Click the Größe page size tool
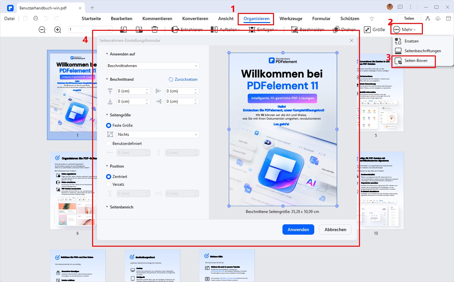This screenshot has height=282, width=454. (x=375, y=29)
